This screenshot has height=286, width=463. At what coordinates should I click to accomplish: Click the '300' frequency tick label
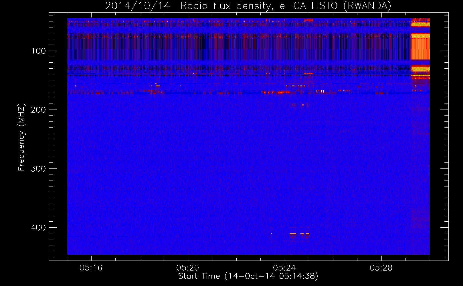pos(38,169)
